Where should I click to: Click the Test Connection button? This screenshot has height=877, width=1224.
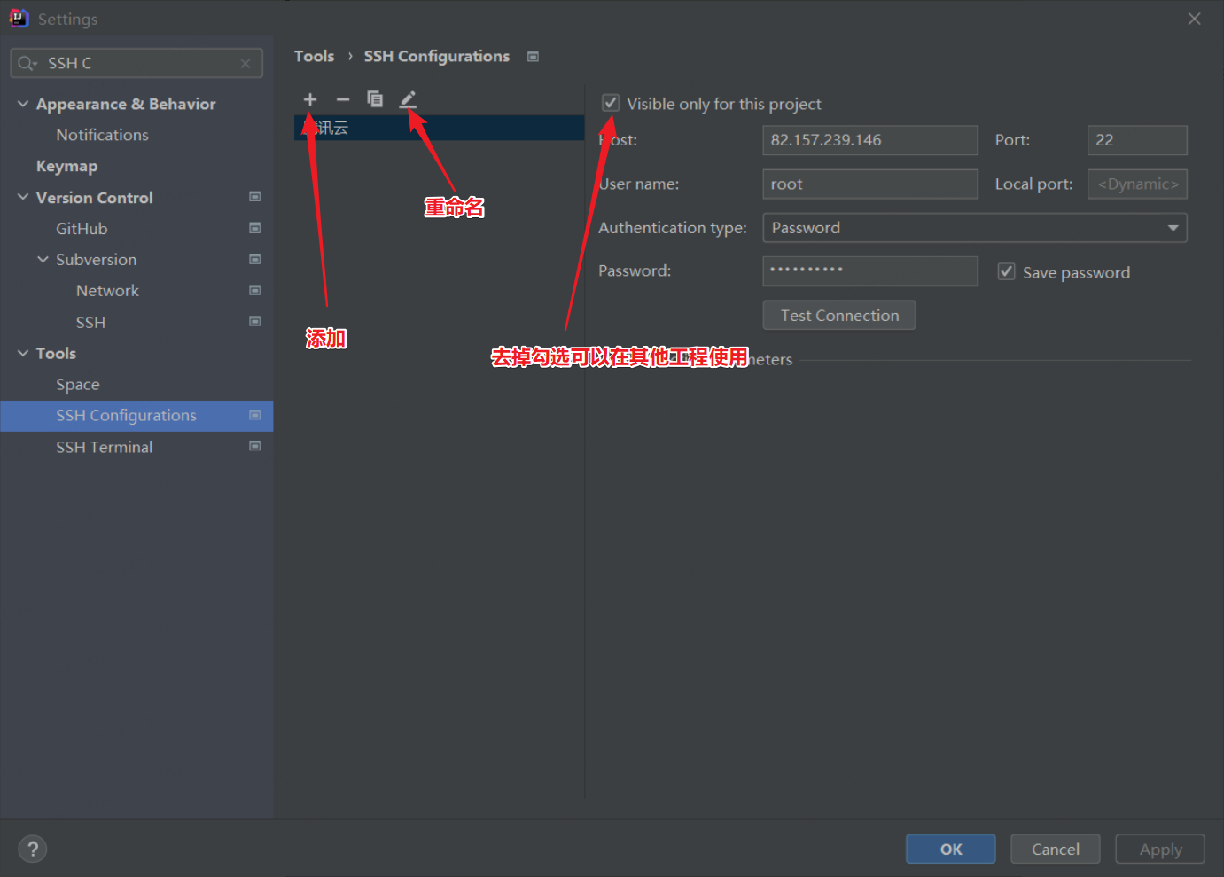click(838, 316)
